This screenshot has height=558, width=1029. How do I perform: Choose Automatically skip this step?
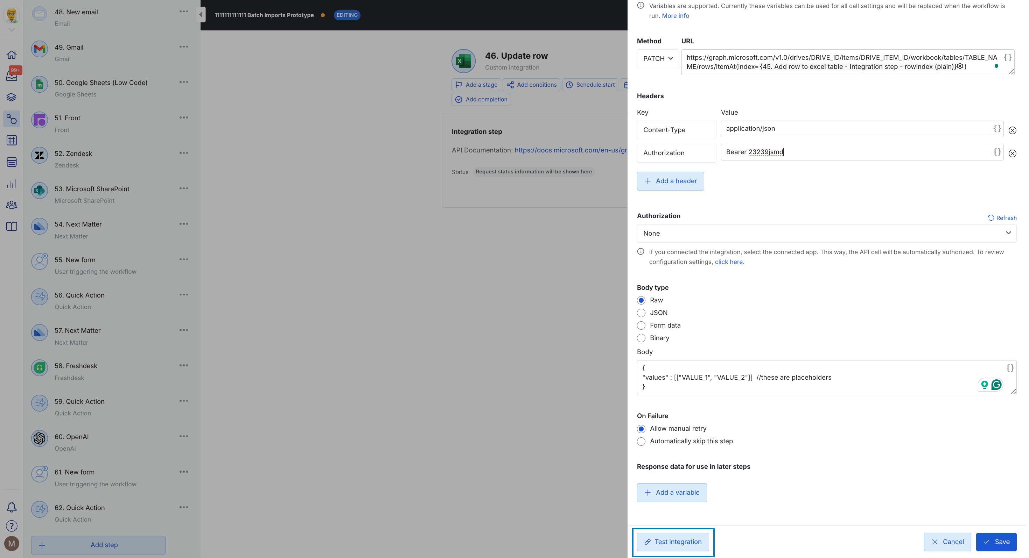(x=641, y=442)
